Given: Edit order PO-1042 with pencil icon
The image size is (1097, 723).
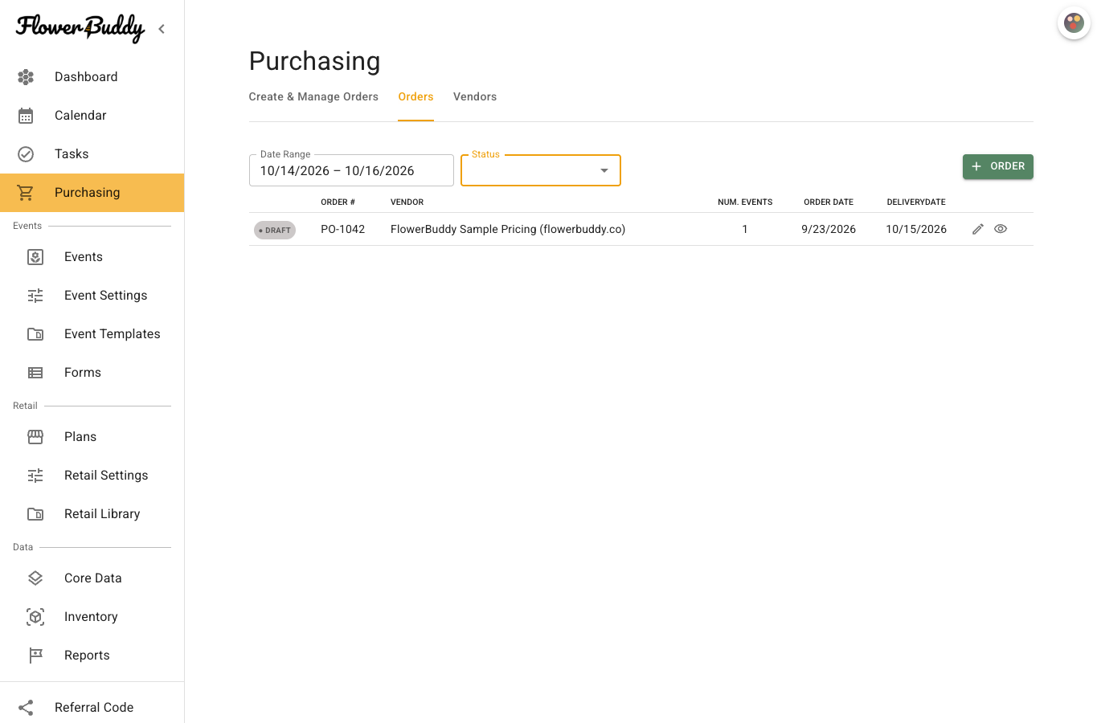Looking at the screenshot, I should [x=978, y=229].
